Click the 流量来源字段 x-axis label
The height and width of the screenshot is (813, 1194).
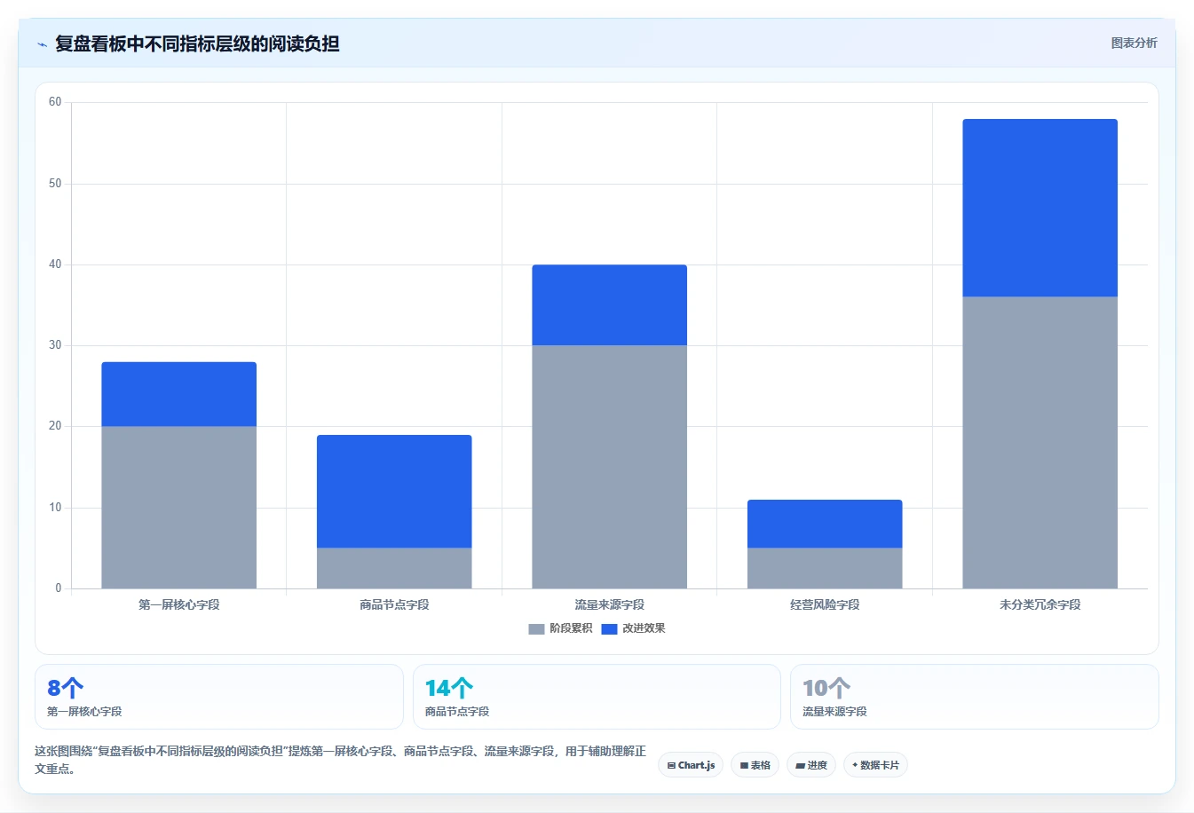610,604
